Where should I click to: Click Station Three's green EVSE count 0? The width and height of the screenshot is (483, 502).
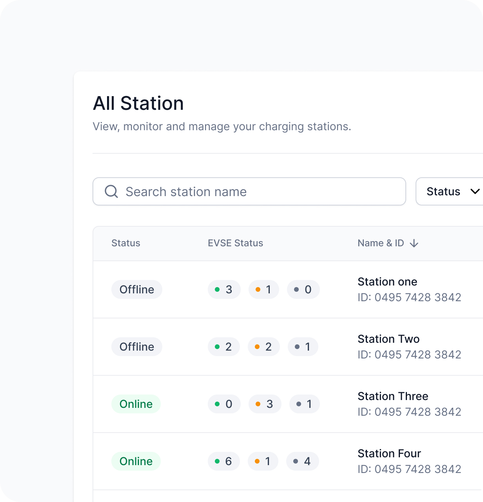point(224,404)
